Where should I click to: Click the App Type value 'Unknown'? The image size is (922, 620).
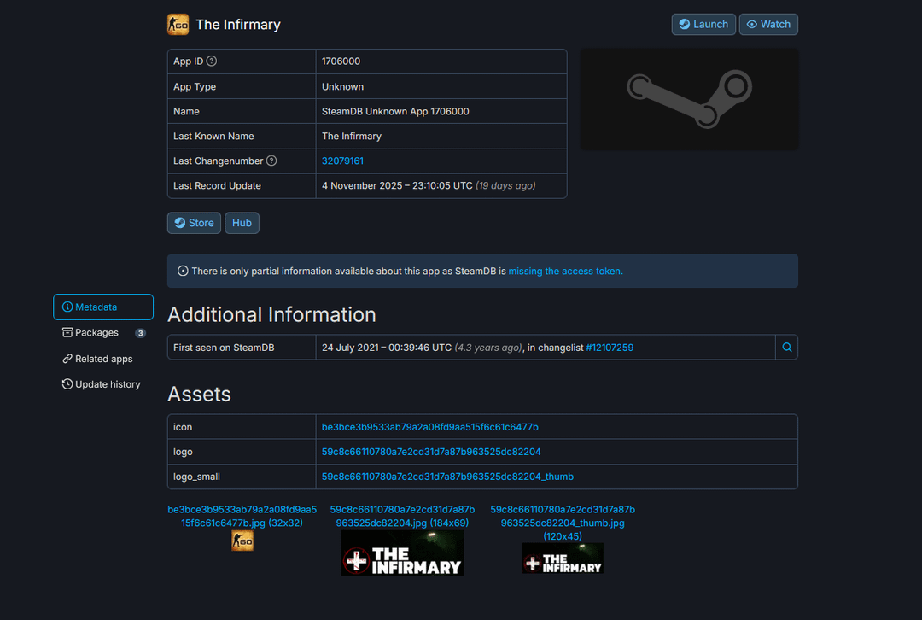click(x=342, y=86)
